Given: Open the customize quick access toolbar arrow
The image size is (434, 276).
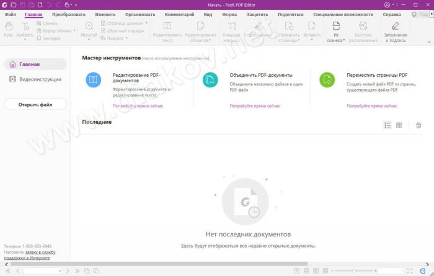Looking at the screenshot, I should tap(76, 5).
